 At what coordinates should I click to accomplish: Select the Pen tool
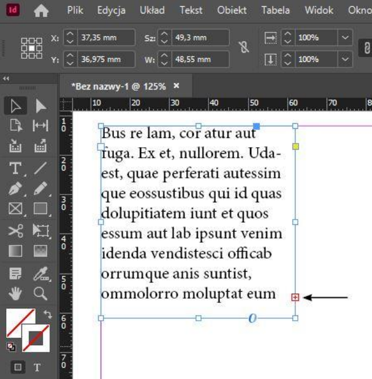coord(15,188)
